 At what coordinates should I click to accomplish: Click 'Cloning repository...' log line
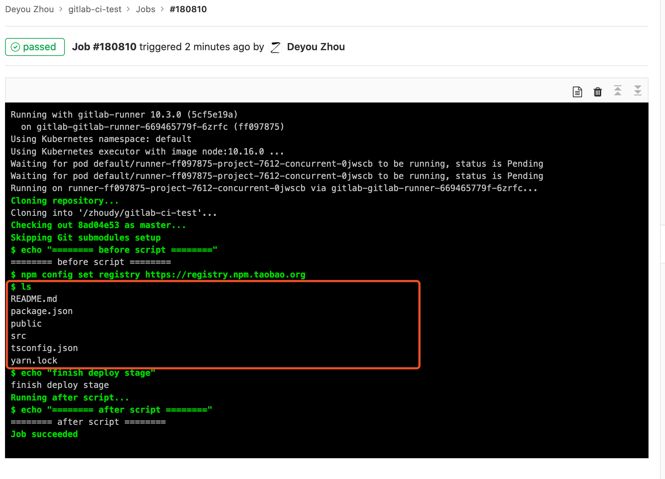tap(64, 201)
